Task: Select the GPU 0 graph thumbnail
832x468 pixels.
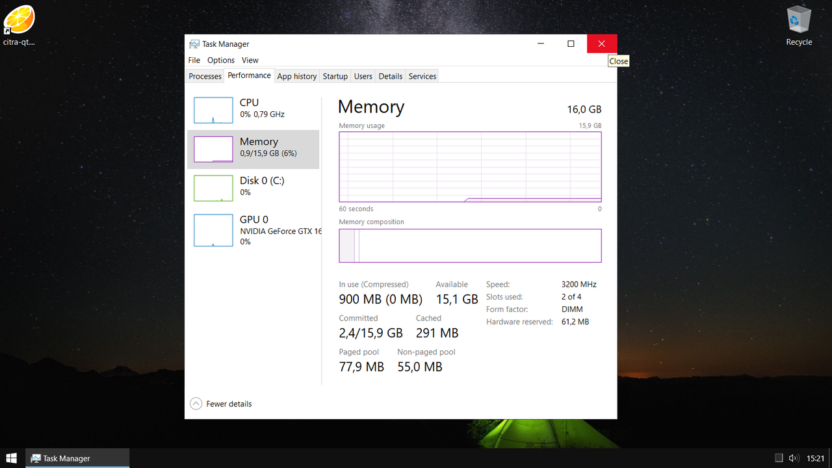Action: (x=213, y=230)
